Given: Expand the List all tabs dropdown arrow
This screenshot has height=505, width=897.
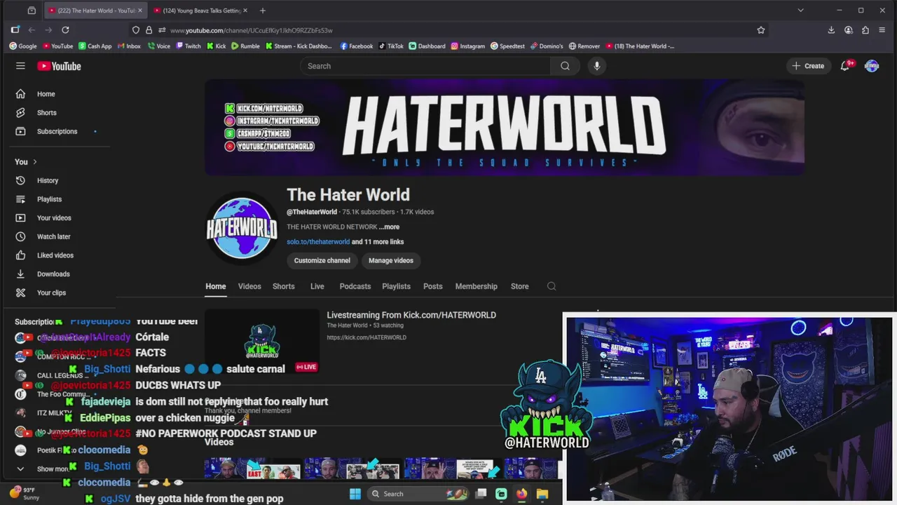Looking at the screenshot, I should coord(800,11).
